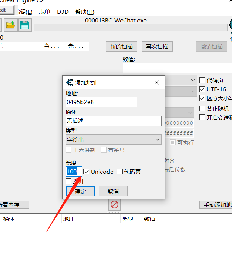Open the D3D menu
The image size is (232, 261).
coord(63,12)
